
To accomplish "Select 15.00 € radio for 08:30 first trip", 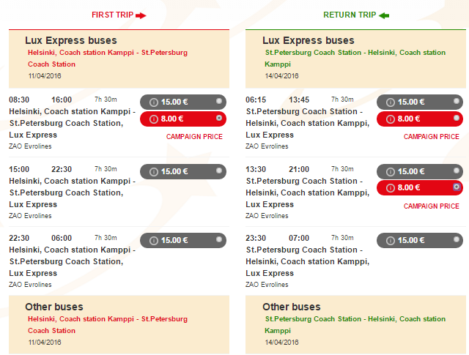I will [x=219, y=101].
